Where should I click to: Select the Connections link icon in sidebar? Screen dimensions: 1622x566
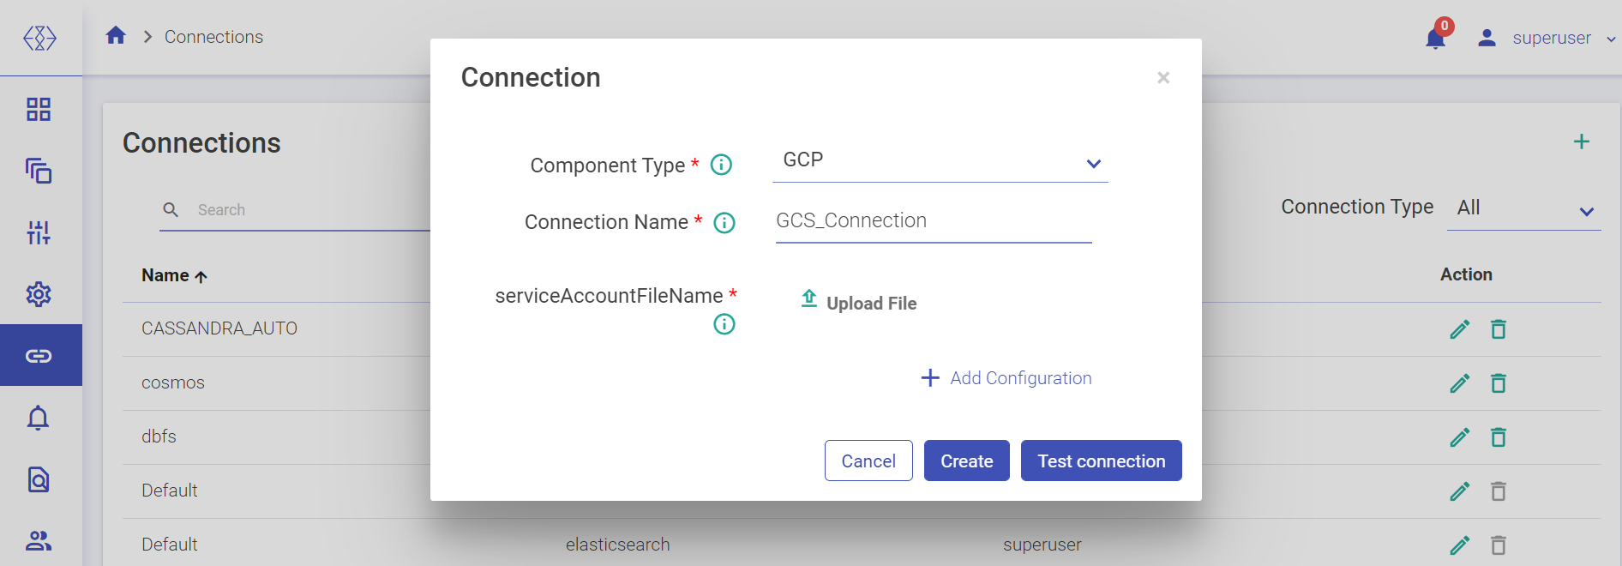[x=39, y=356]
